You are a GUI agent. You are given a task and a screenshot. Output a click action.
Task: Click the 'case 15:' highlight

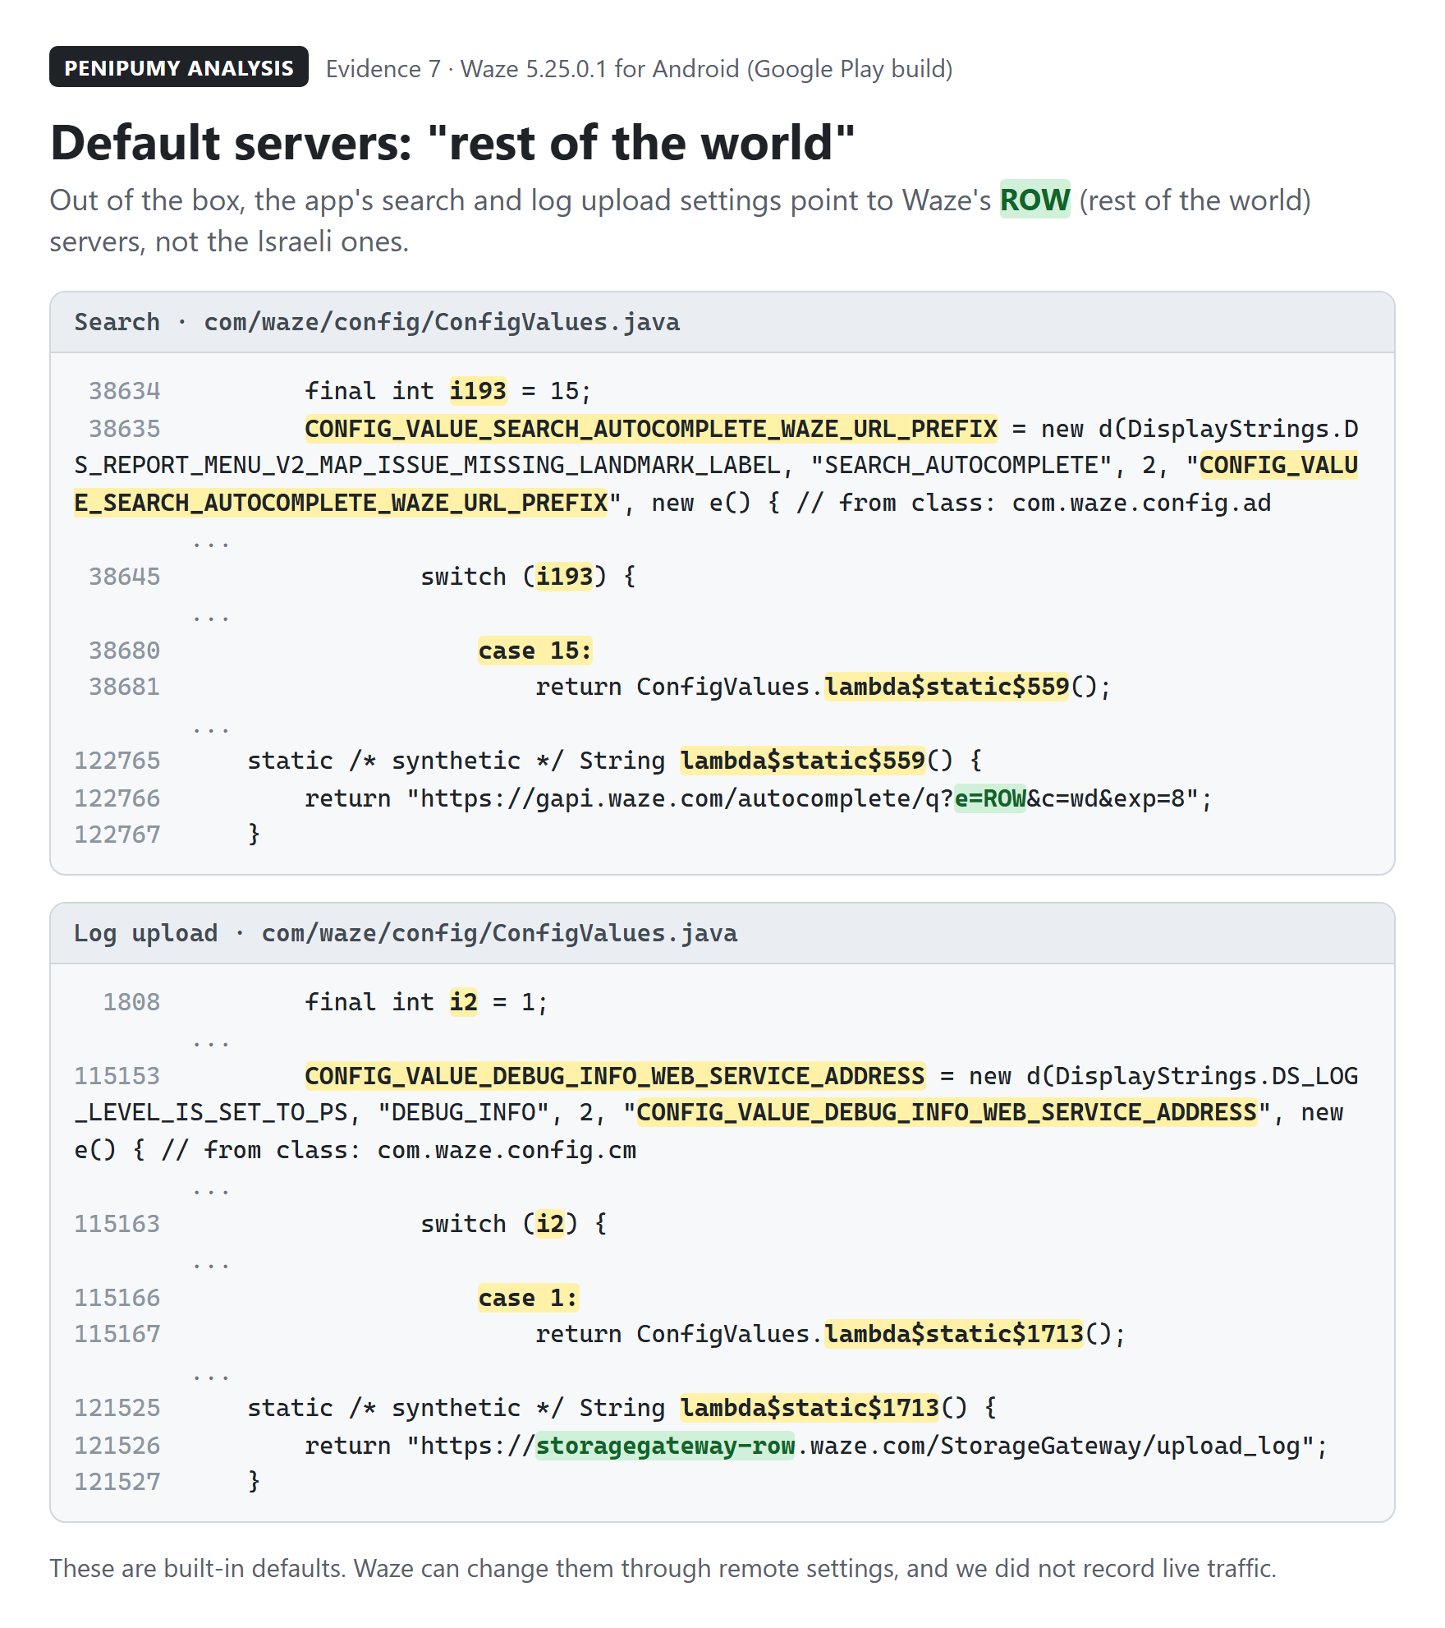click(535, 651)
